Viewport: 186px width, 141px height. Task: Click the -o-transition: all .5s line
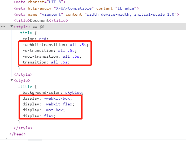tap(50, 50)
